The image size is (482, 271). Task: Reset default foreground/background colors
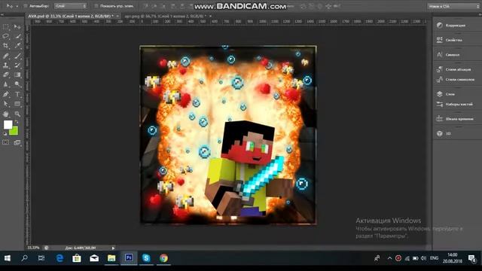5,134
